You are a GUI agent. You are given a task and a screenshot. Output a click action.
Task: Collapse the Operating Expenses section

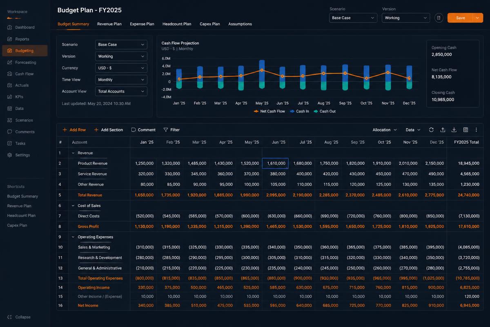pos(73,237)
